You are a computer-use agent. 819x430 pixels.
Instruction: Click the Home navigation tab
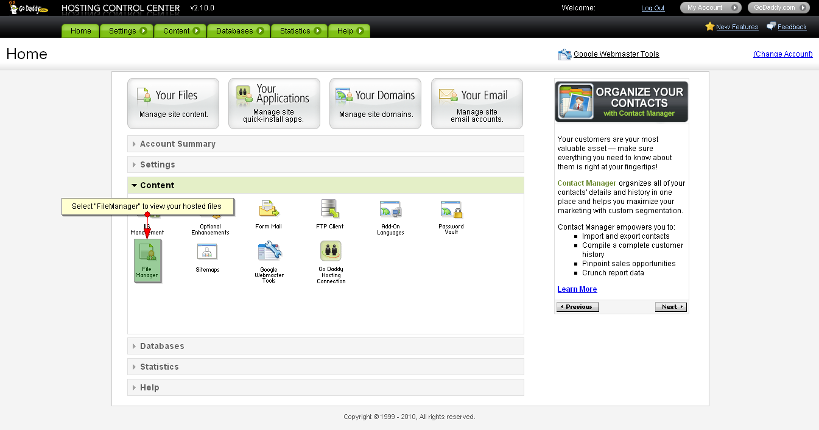(80, 31)
